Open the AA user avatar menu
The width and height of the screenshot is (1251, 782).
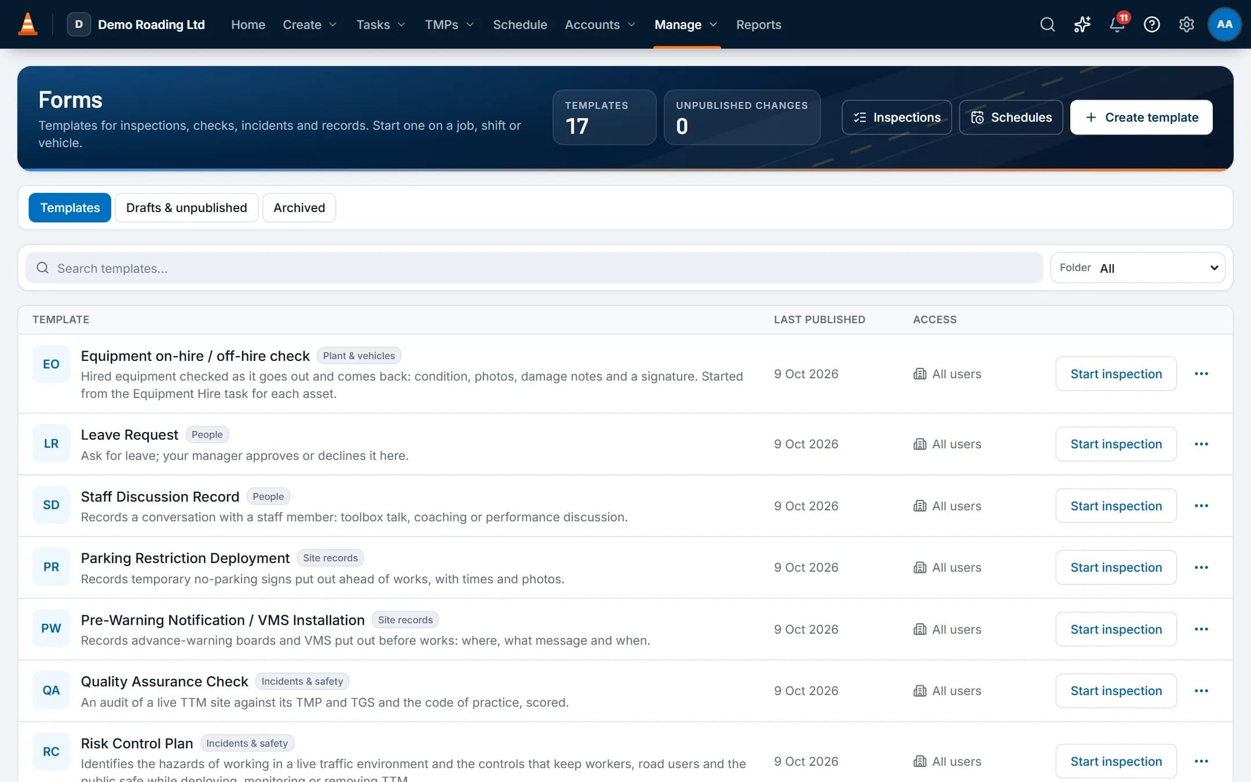[x=1224, y=24]
